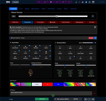
Task: Select the Vertical 8 movement effect
Action: coord(81,48)
